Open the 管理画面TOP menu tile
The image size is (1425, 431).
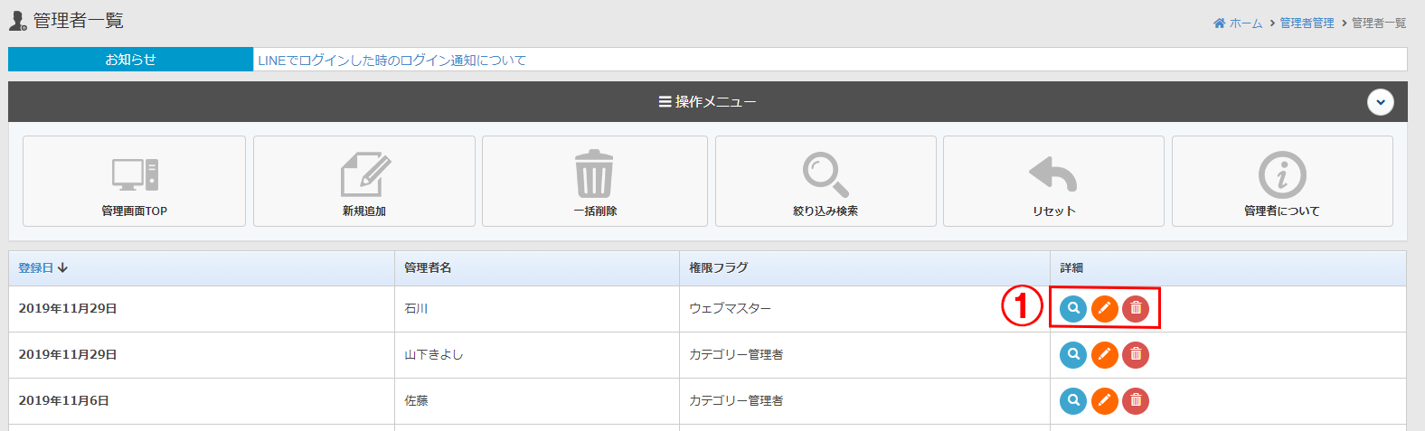coord(134,182)
